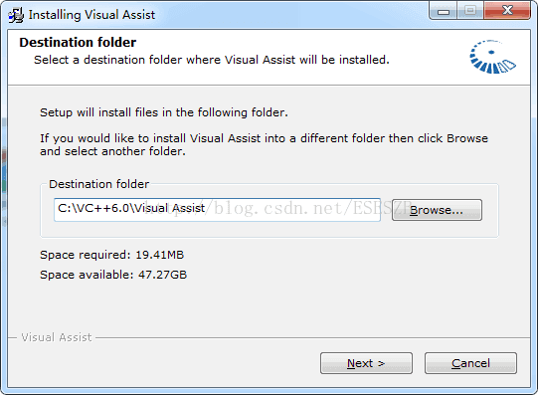Open the Browse... folder picker

coord(437,210)
